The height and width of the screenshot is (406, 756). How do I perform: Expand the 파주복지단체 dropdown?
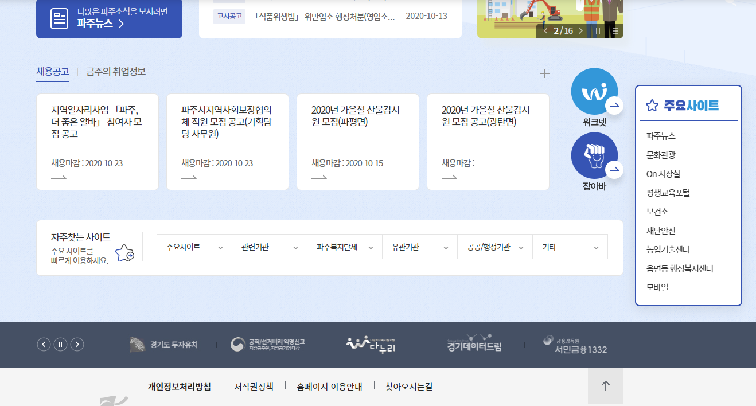(x=345, y=247)
